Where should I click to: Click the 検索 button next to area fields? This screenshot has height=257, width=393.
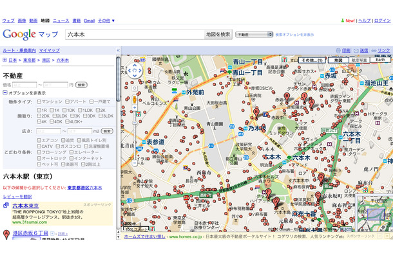[107, 131]
